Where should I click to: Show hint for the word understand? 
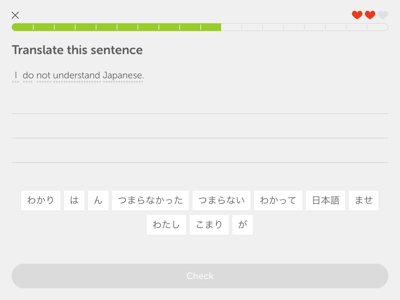(x=77, y=75)
